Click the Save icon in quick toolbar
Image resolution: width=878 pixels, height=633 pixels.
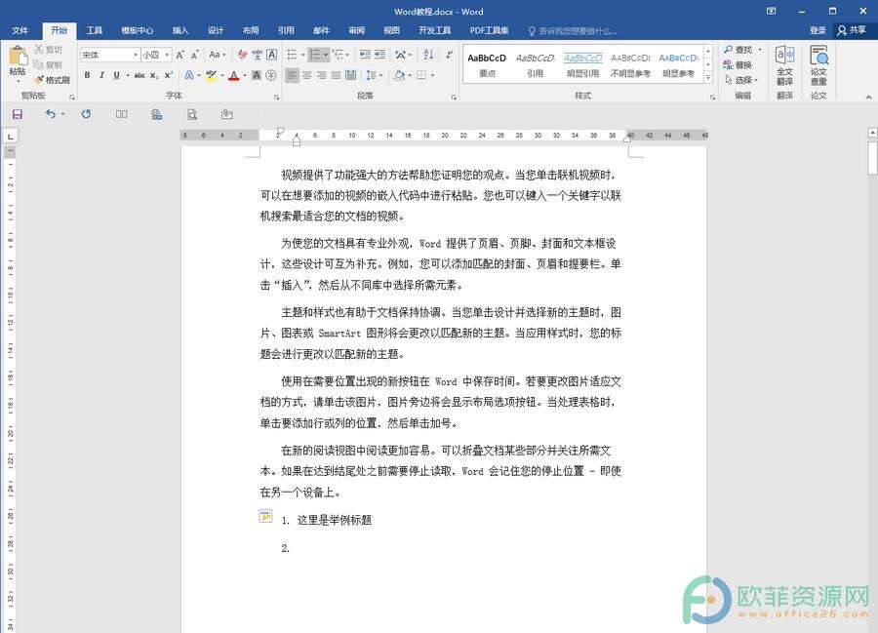(x=18, y=115)
